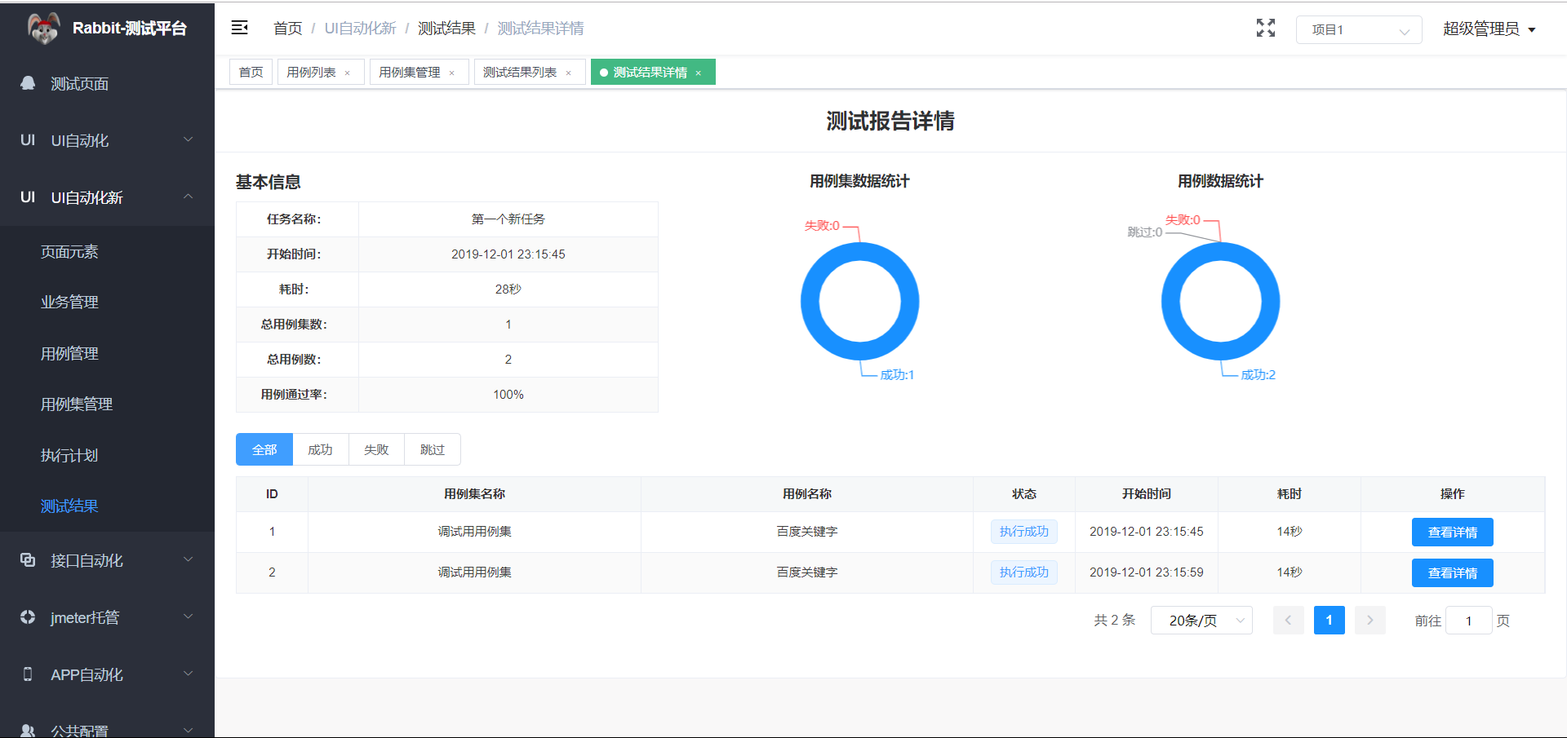Click the 公共配置 users icon in sidebar
This screenshot has width=1567, height=738.
[x=27, y=729]
